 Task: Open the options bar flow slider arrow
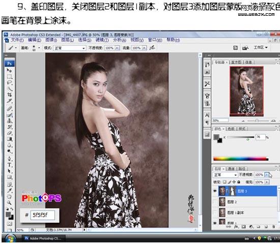(x=144, y=48)
